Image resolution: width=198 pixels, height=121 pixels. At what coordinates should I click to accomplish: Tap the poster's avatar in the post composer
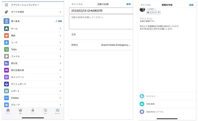142,10
